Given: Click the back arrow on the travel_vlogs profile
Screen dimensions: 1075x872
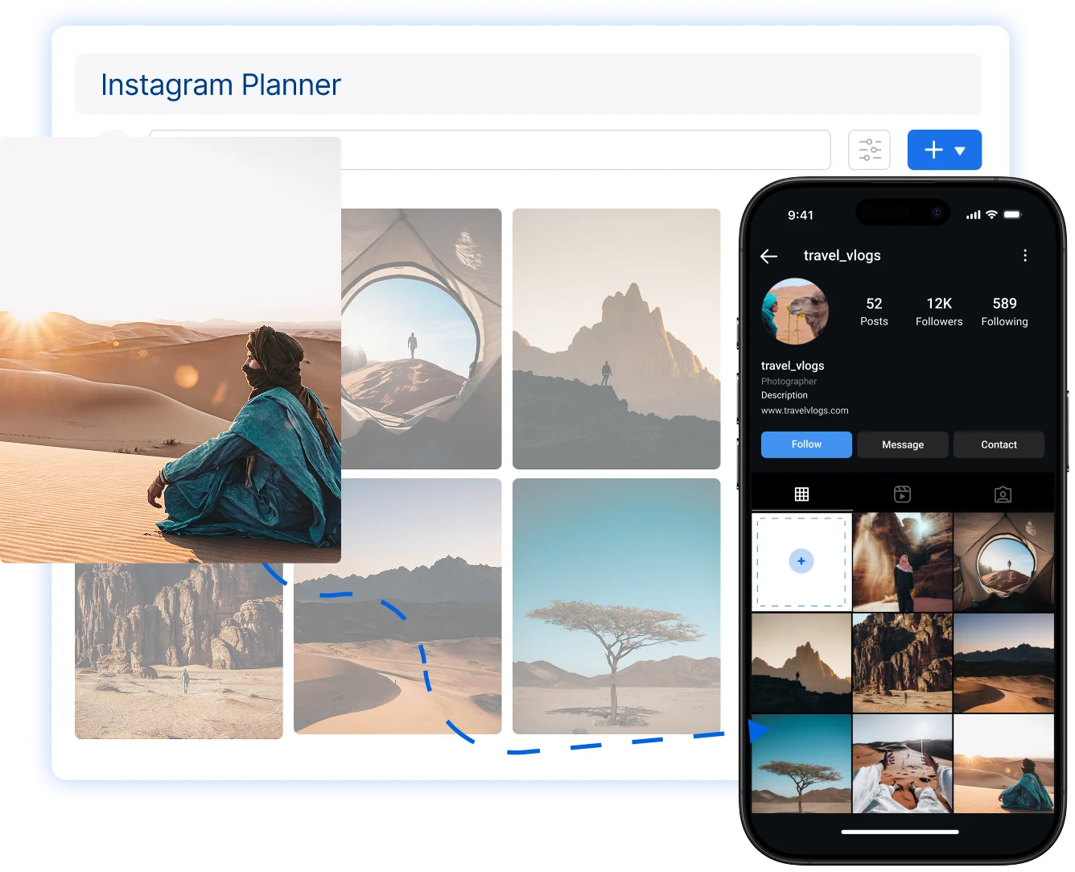Looking at the screenshot, I should (x=769, y=255).
